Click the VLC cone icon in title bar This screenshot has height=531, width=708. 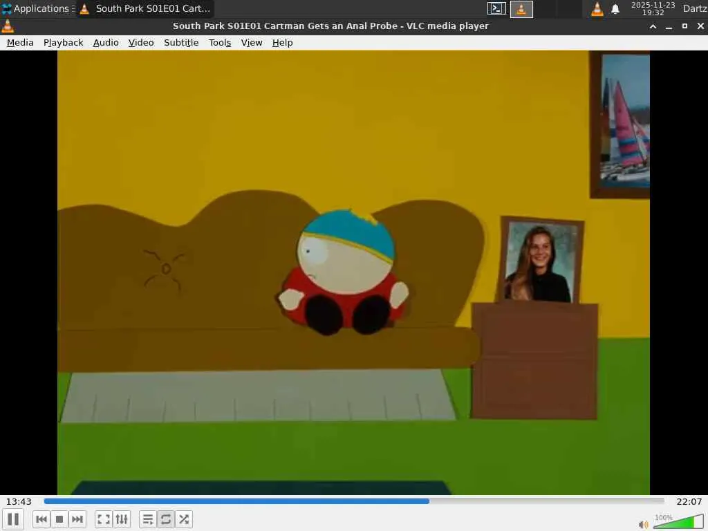click(8, 26)
